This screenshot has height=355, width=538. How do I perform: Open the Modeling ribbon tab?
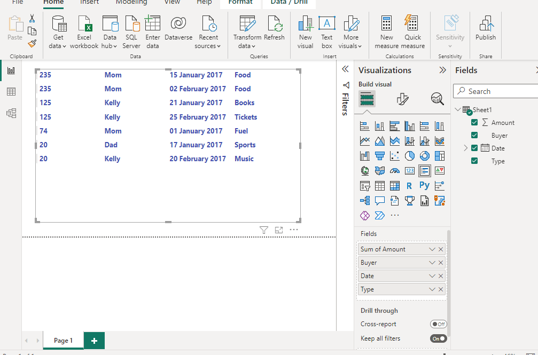(x=131, y=2)
